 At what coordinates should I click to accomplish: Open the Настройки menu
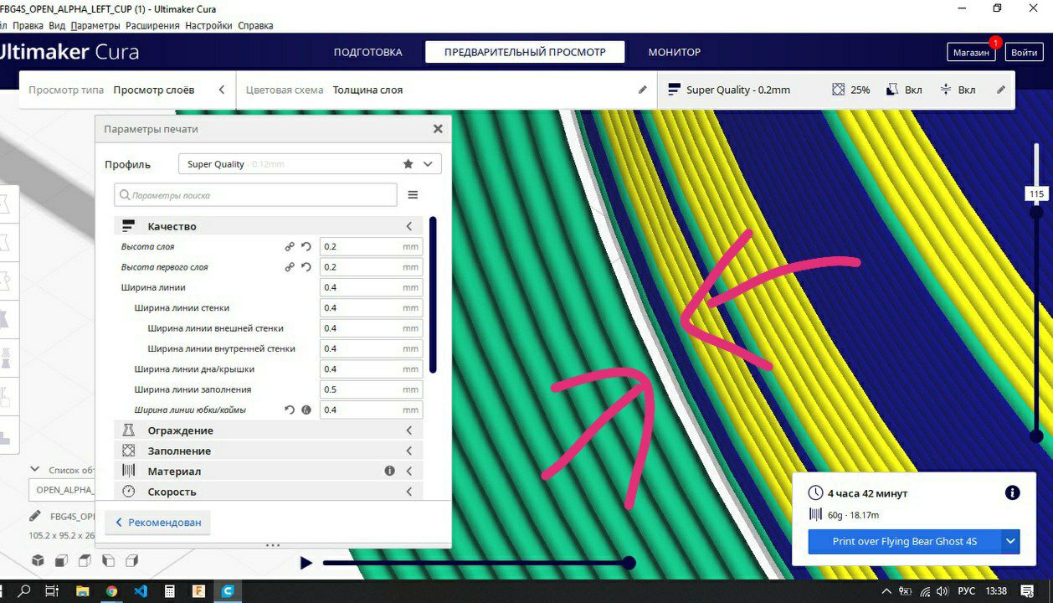pyautogui.click(x=208, y=26)
